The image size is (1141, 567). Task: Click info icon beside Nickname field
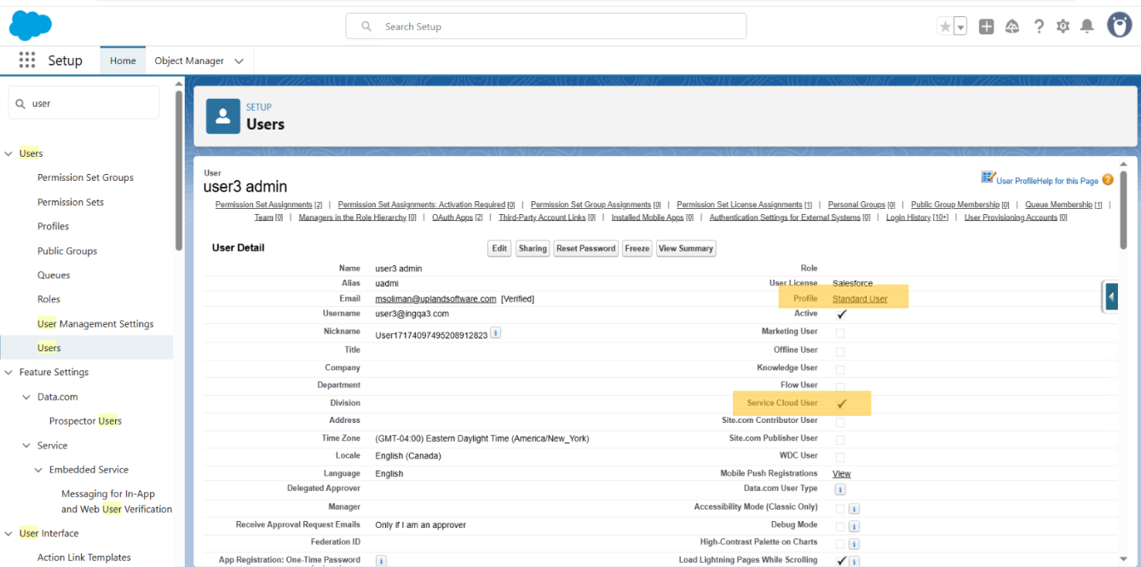(496, 333)
